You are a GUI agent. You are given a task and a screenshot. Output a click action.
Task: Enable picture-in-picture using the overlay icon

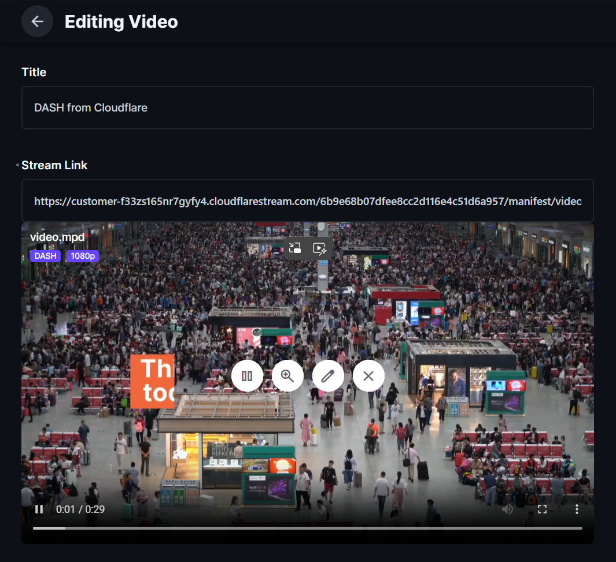pyautogui.click(x=294, y=248)
